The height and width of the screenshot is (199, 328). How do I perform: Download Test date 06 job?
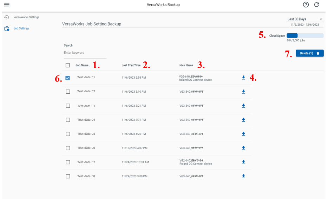[x=243, y=148]
